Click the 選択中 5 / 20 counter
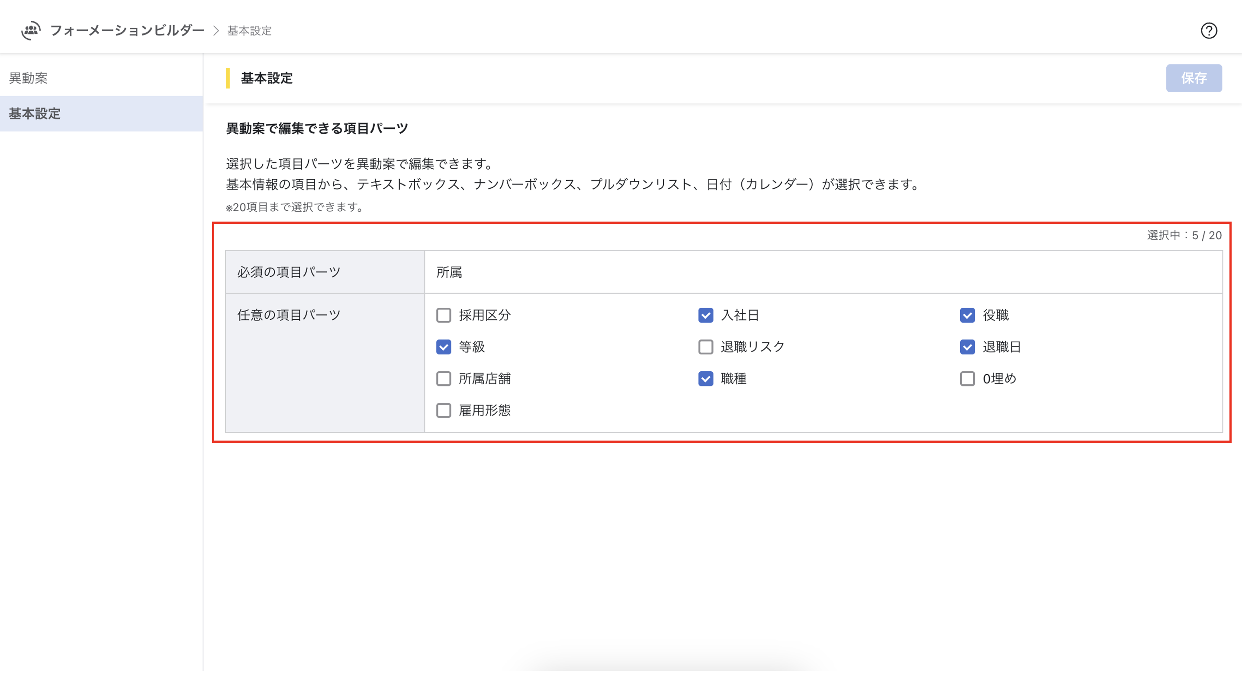 tap(1184, 235)
